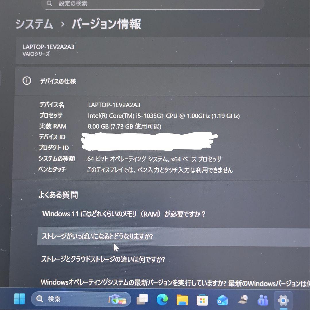This screenshot has width=310, height=310.
Task: Click the education highlight icon in the taskbar search
Action: [119, 299]
